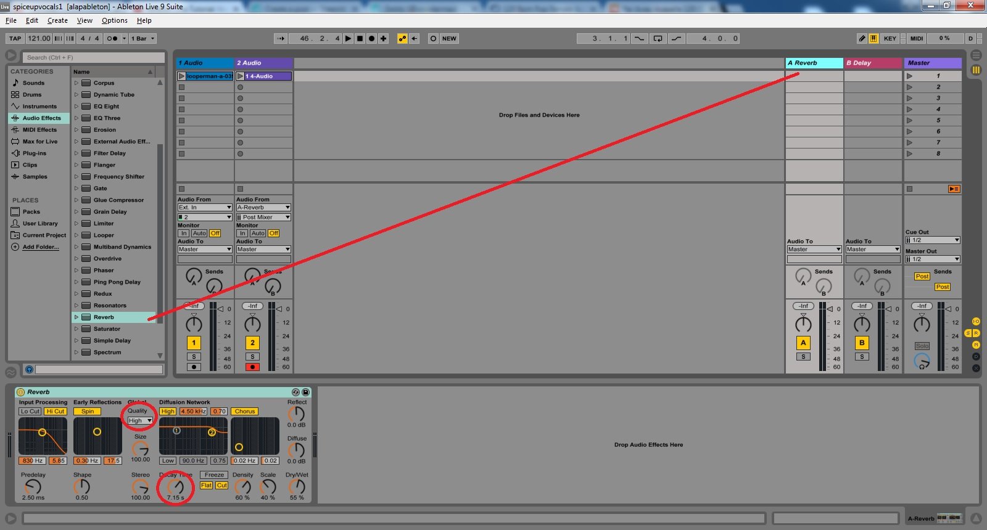Click the Punch-In switch icon
The width and height of the screenshot is (987, 530).
(x=640, y=38)
